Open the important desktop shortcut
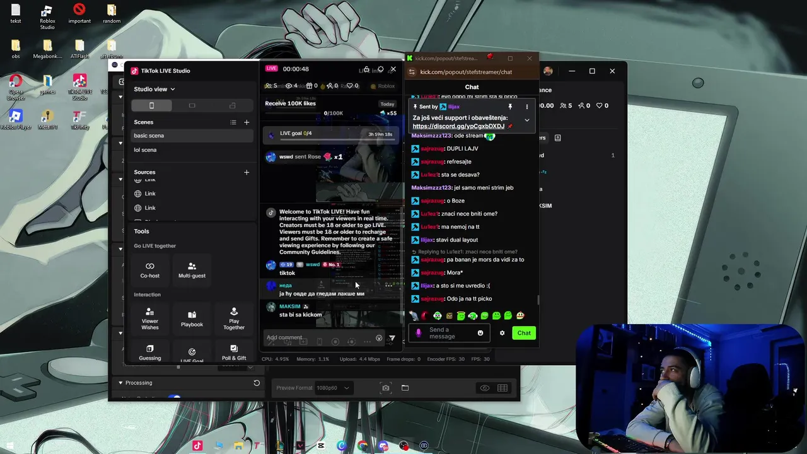 [79, 13]
